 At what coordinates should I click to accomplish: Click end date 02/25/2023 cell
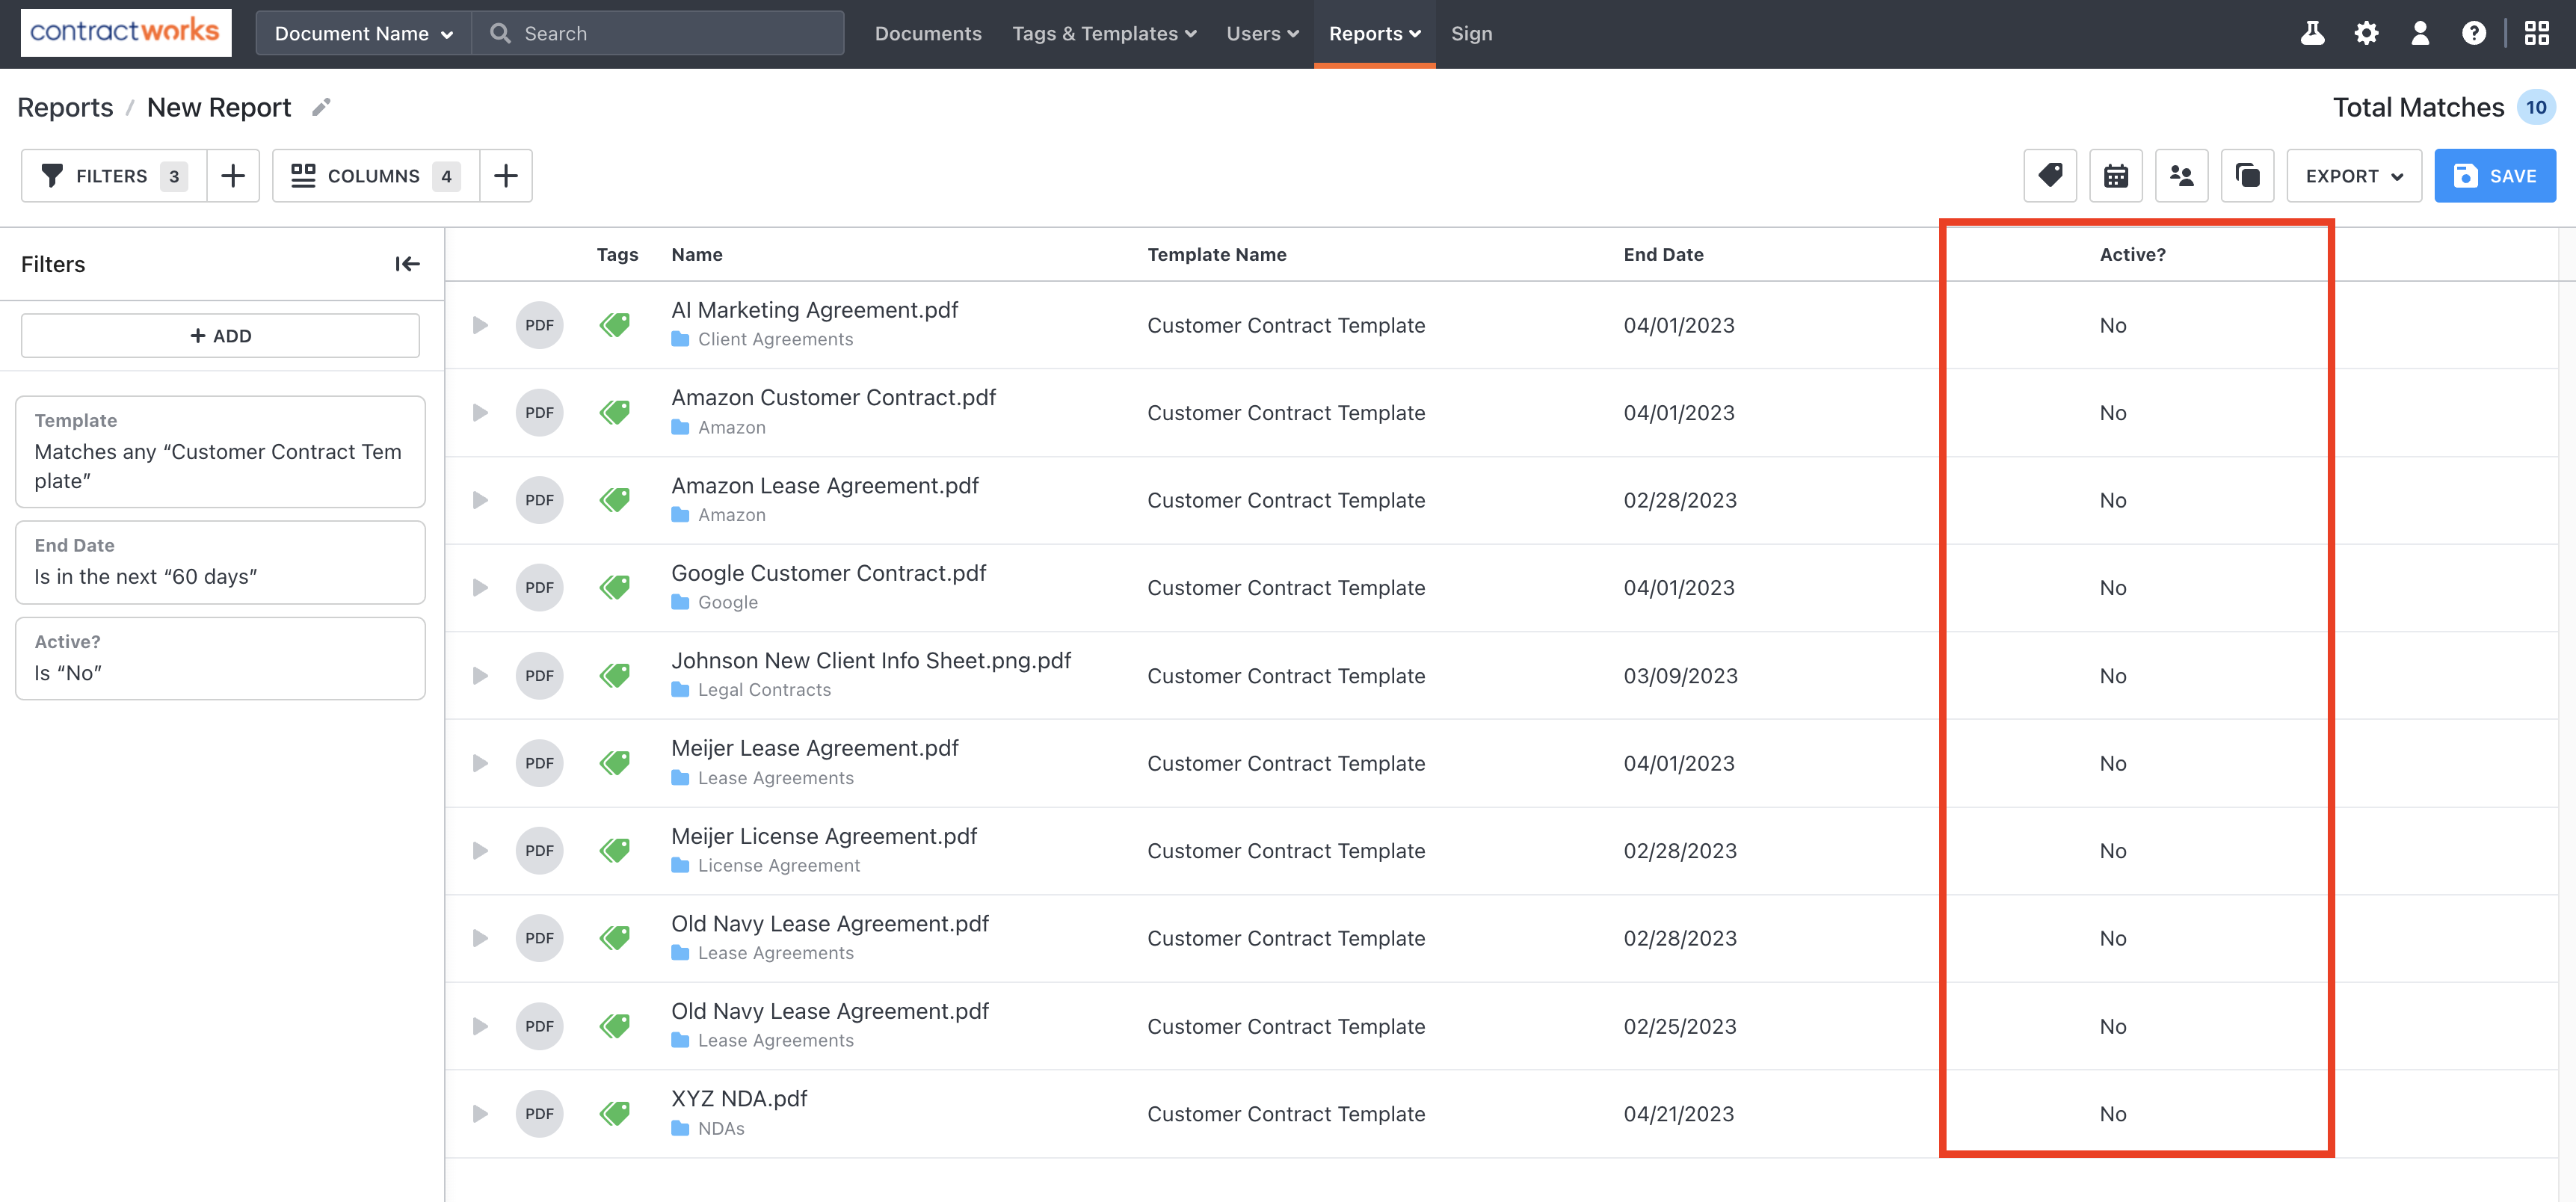click(x=1679, y=1026)
